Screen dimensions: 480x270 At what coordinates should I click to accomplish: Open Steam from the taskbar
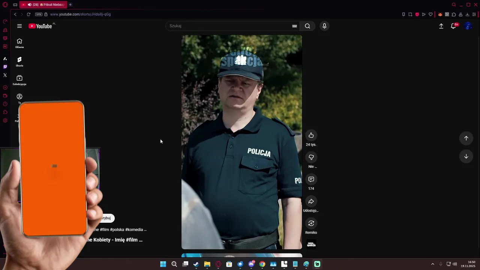point(196,264)
